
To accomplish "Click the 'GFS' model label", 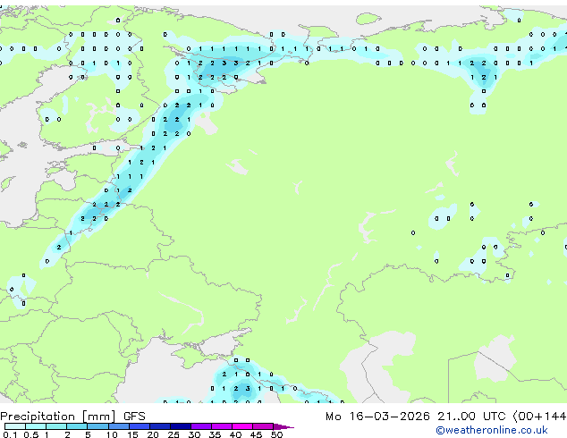I will (134, 417).
